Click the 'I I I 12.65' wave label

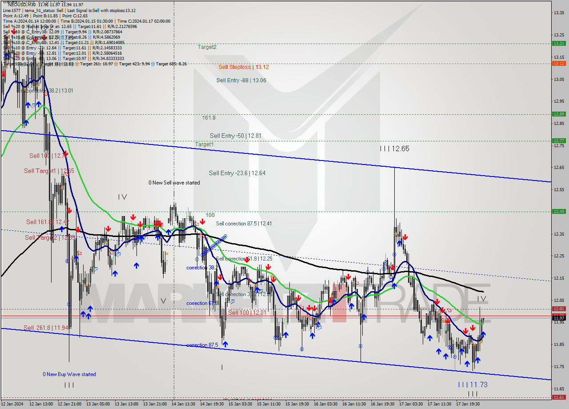pos(394,148)
